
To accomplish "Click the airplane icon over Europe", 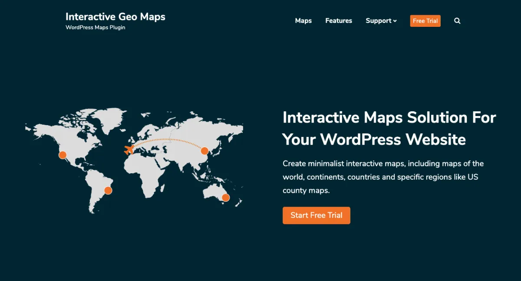I will [x=128, y=151].
